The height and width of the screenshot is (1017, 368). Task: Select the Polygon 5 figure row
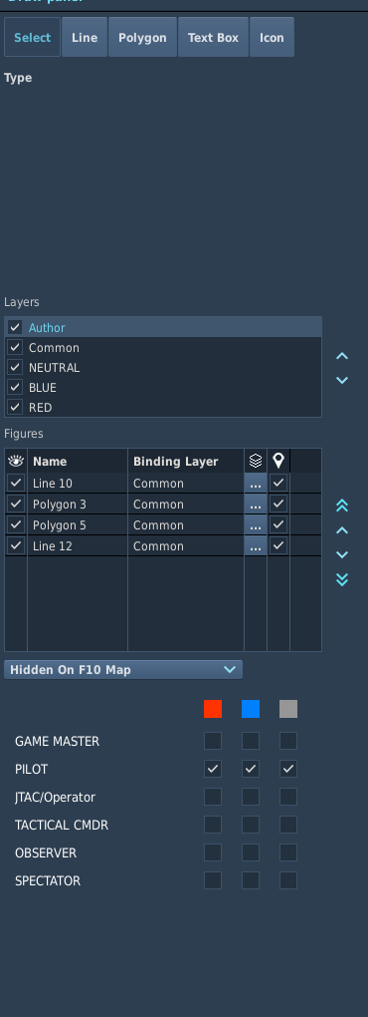[163, 524]
